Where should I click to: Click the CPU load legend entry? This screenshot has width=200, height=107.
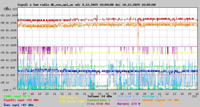128,96
